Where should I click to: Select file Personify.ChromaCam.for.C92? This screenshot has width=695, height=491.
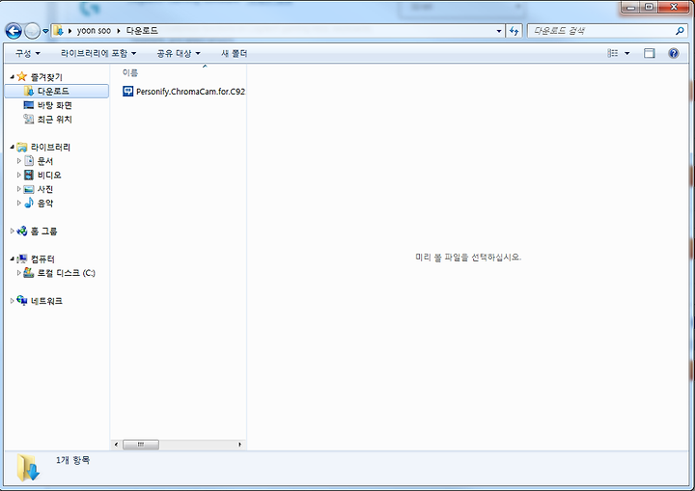(190, 92)
